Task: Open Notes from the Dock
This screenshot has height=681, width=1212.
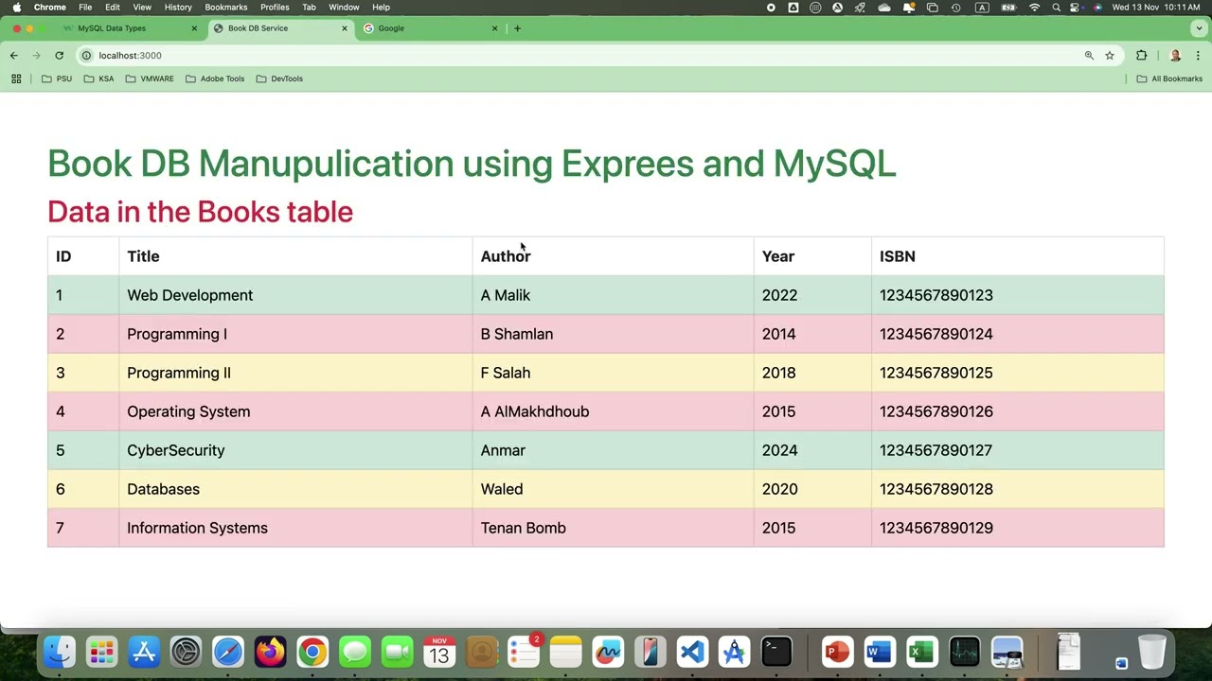Action: coord(566,652)
